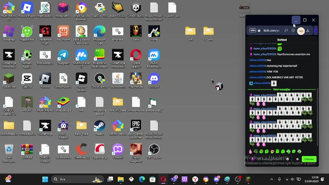This screenshot has width=329, height=185.
Task: Click the green Gönder button
Action: (x=309, y=159)
